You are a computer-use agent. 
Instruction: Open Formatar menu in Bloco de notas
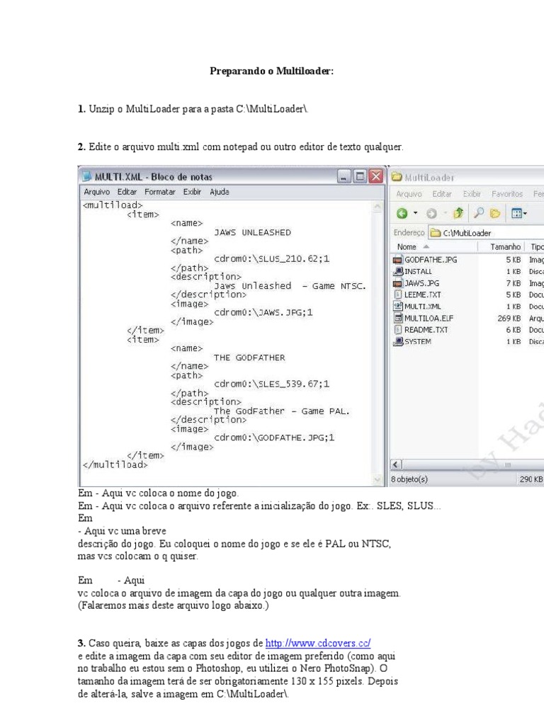[159, 192]
